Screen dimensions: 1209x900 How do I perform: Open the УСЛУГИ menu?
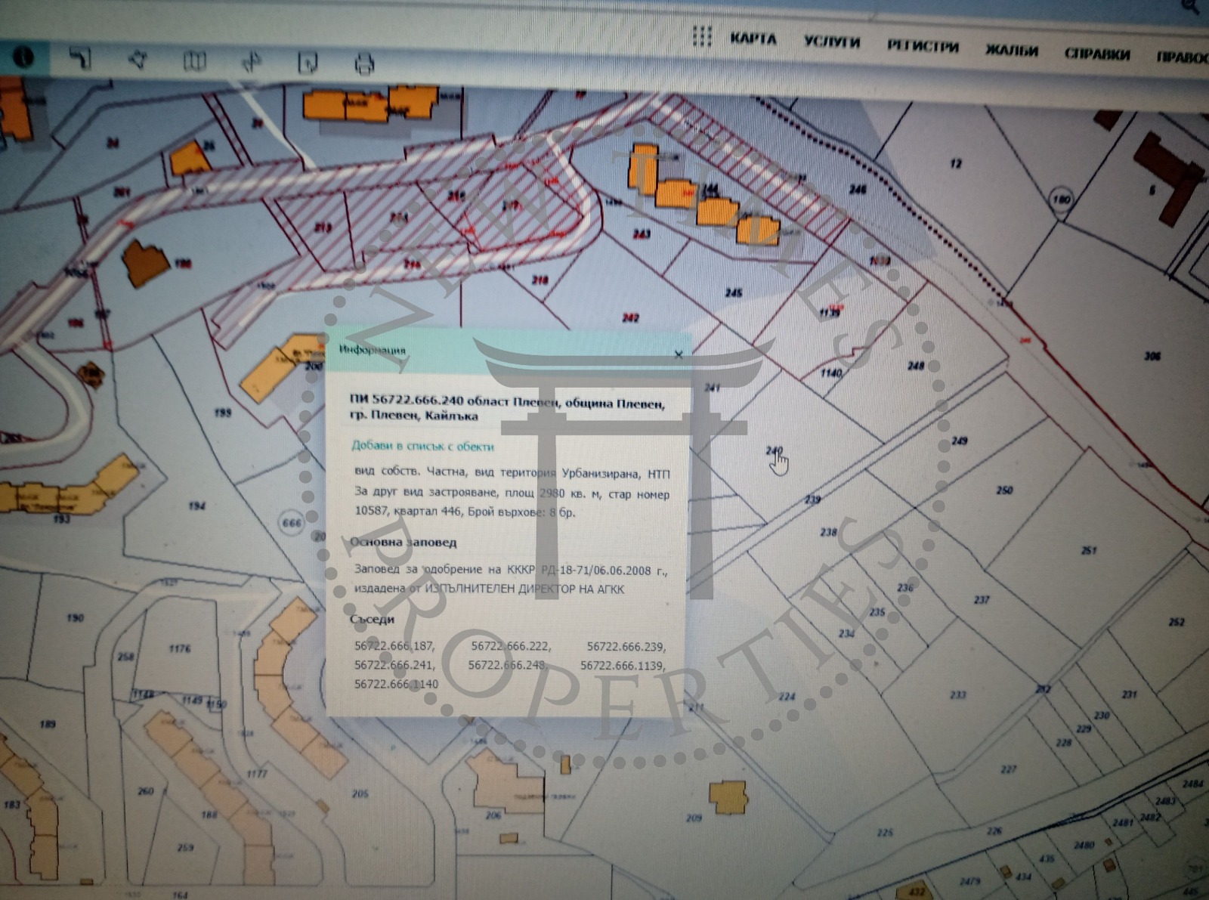pyautogui.click(x=831, y=42)
